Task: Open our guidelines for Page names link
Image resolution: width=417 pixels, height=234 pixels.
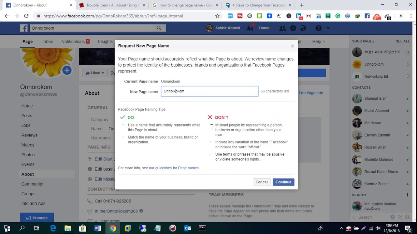Action: click(174, 168)
